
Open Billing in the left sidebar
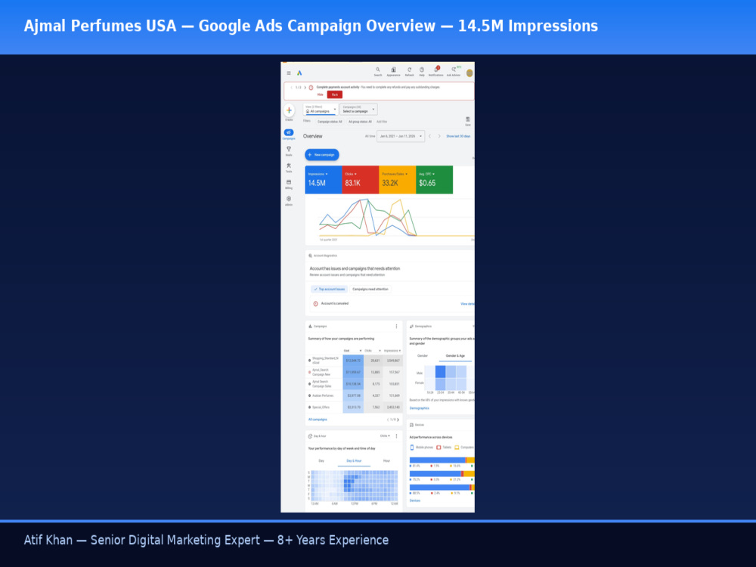pyautogui.click(x=289, y=184)
